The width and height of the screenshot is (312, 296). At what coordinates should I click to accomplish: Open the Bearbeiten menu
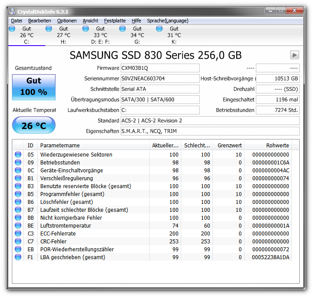[x=39, y=21]
